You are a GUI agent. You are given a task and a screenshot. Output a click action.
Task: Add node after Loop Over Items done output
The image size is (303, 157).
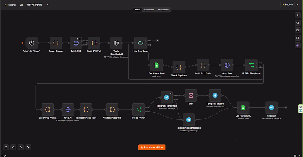(x=157, y=41)
